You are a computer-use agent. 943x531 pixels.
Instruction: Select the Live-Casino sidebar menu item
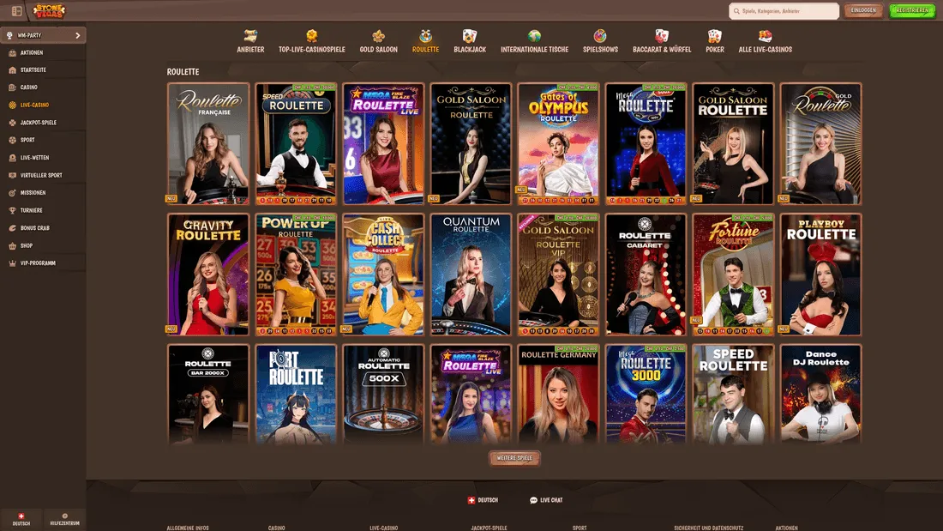[43, 106]
